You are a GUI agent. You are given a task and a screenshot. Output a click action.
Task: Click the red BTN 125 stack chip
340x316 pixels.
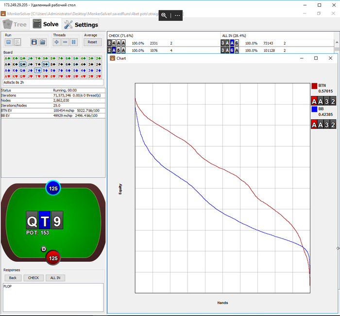[53, 258]
